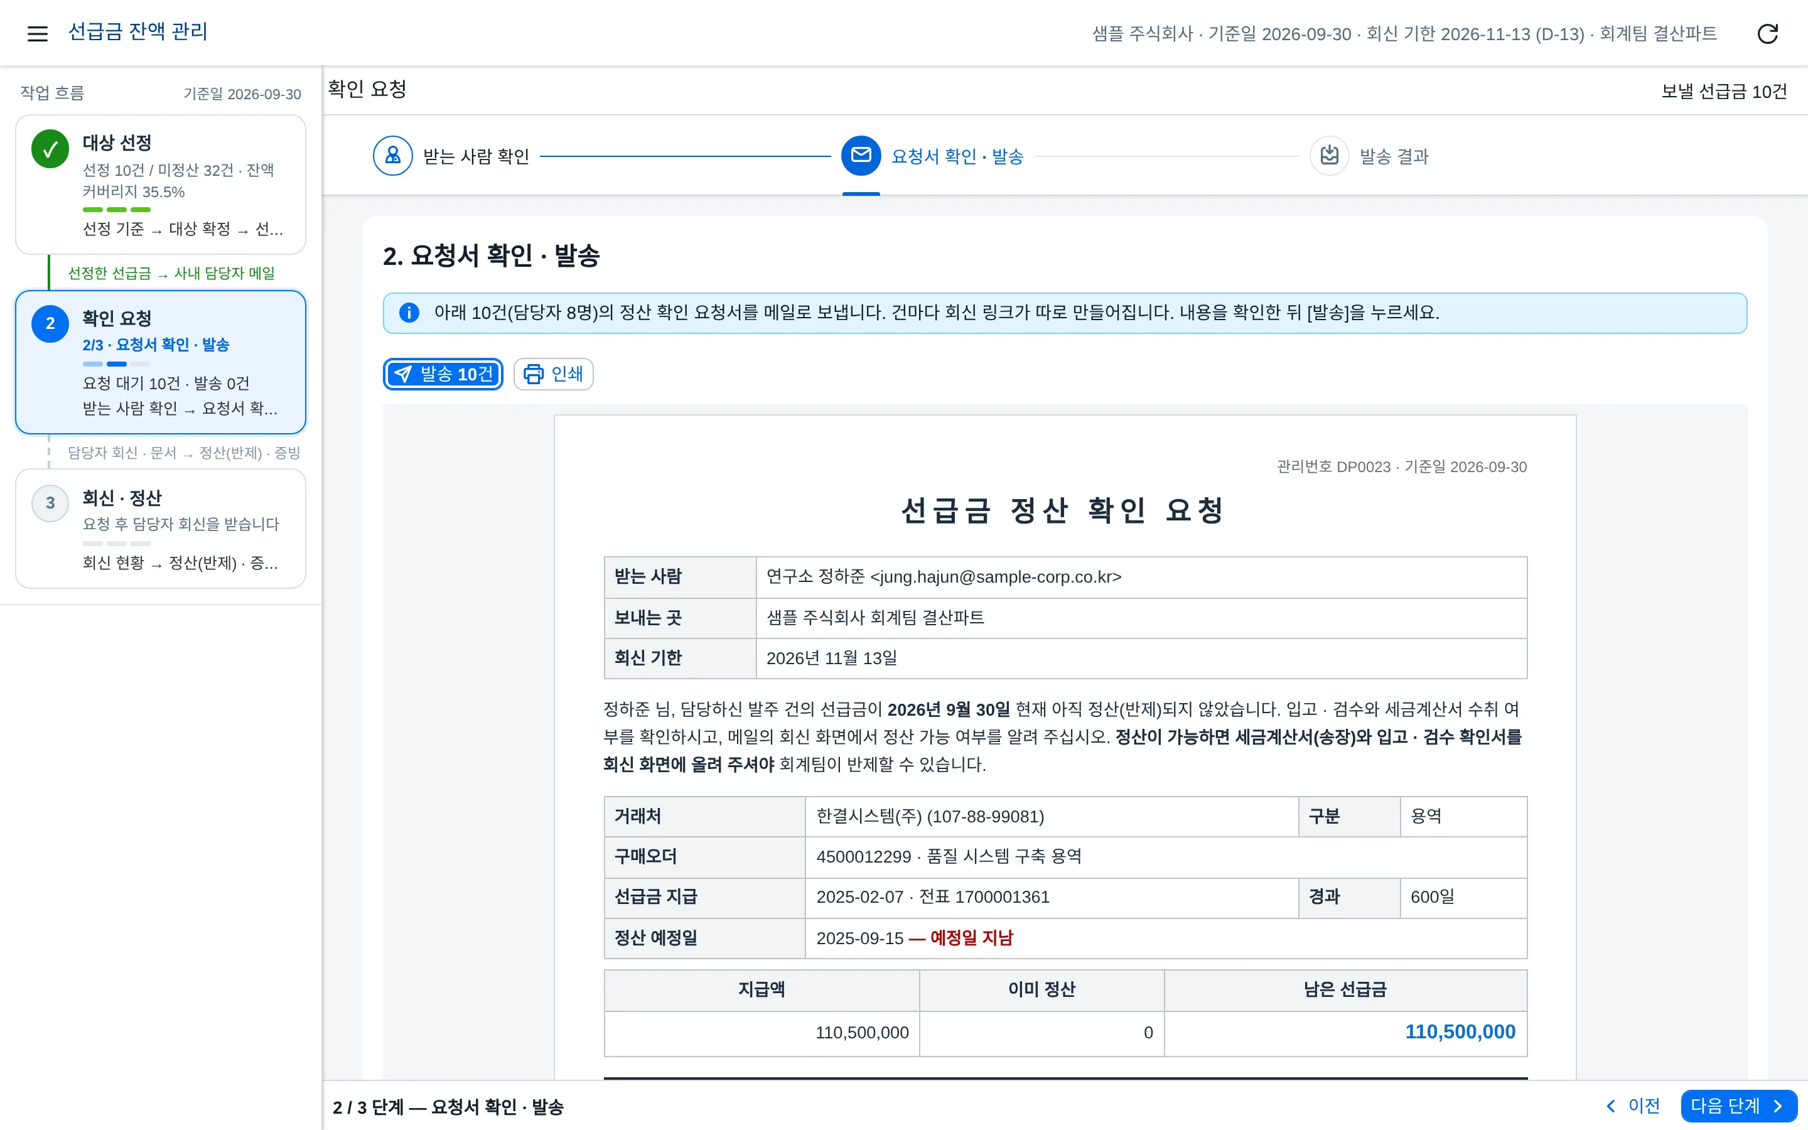Click the step 3 circle badge
Image resolution: width=1808 pixels, height=1130 pixels.
coord(50,503)
